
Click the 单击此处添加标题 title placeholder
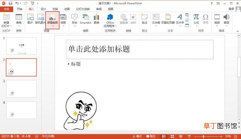[x=140, y=49]
